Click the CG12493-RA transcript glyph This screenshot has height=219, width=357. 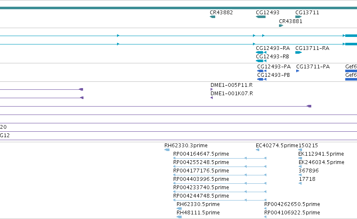(261, 52)
